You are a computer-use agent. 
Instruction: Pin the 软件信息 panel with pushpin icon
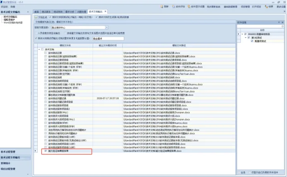pyautogui.click(x=279, y=22)
